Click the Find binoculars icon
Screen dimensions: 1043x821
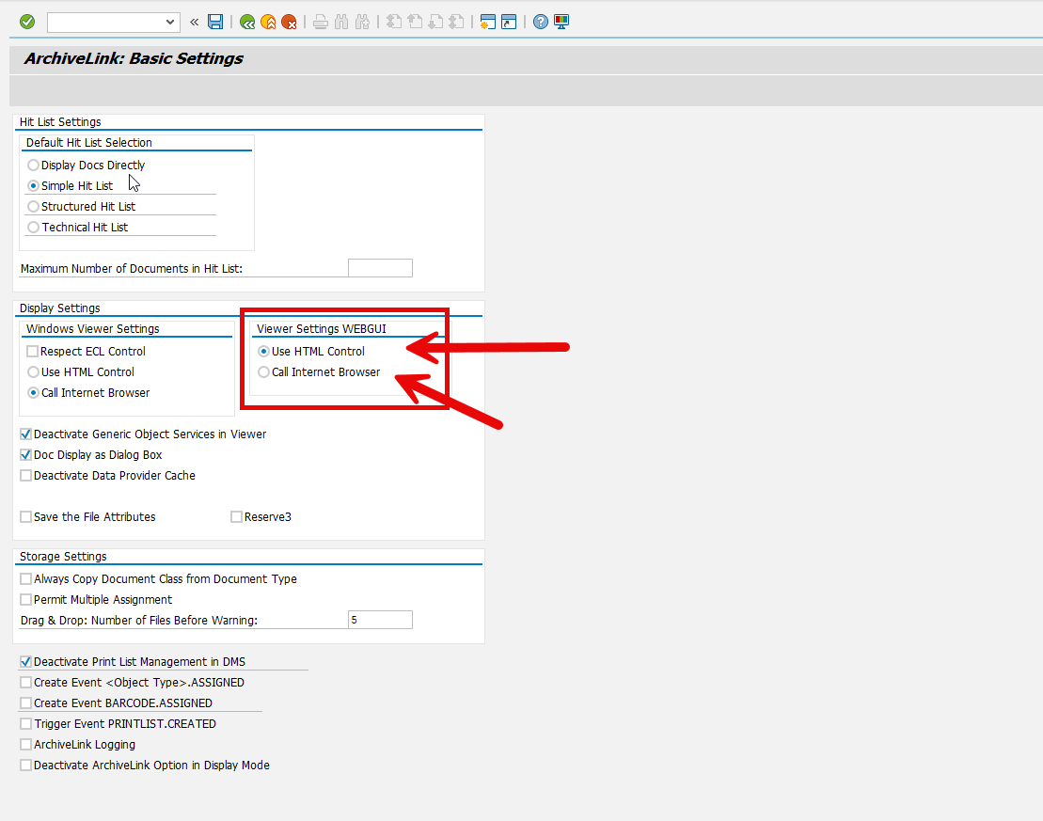(341, 22)
